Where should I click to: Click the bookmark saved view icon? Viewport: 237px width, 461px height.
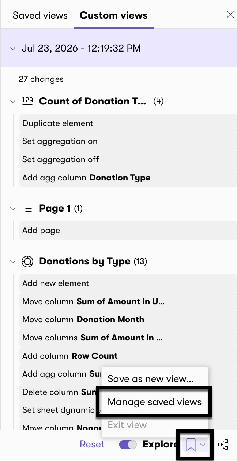tap(191, 445)
